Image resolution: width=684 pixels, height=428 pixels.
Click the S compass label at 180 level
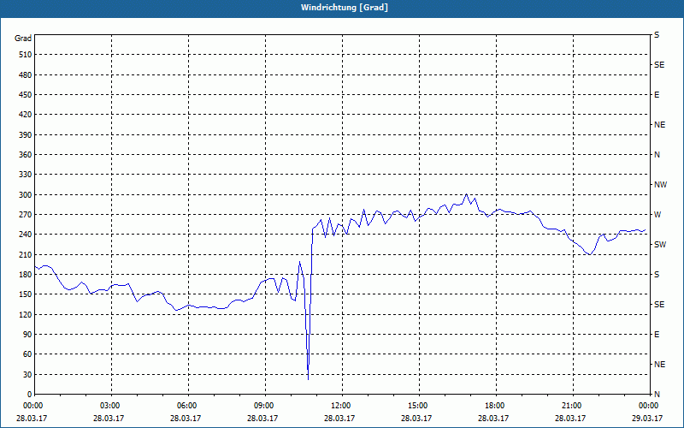[657, 274]
